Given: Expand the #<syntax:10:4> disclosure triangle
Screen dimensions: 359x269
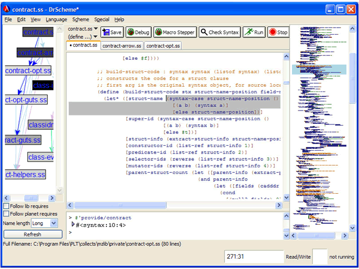Looking at the screenshot, I should pyautogui.click(x=73, y=224).
